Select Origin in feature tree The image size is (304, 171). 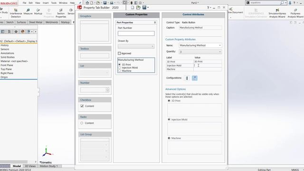(4, 77)
